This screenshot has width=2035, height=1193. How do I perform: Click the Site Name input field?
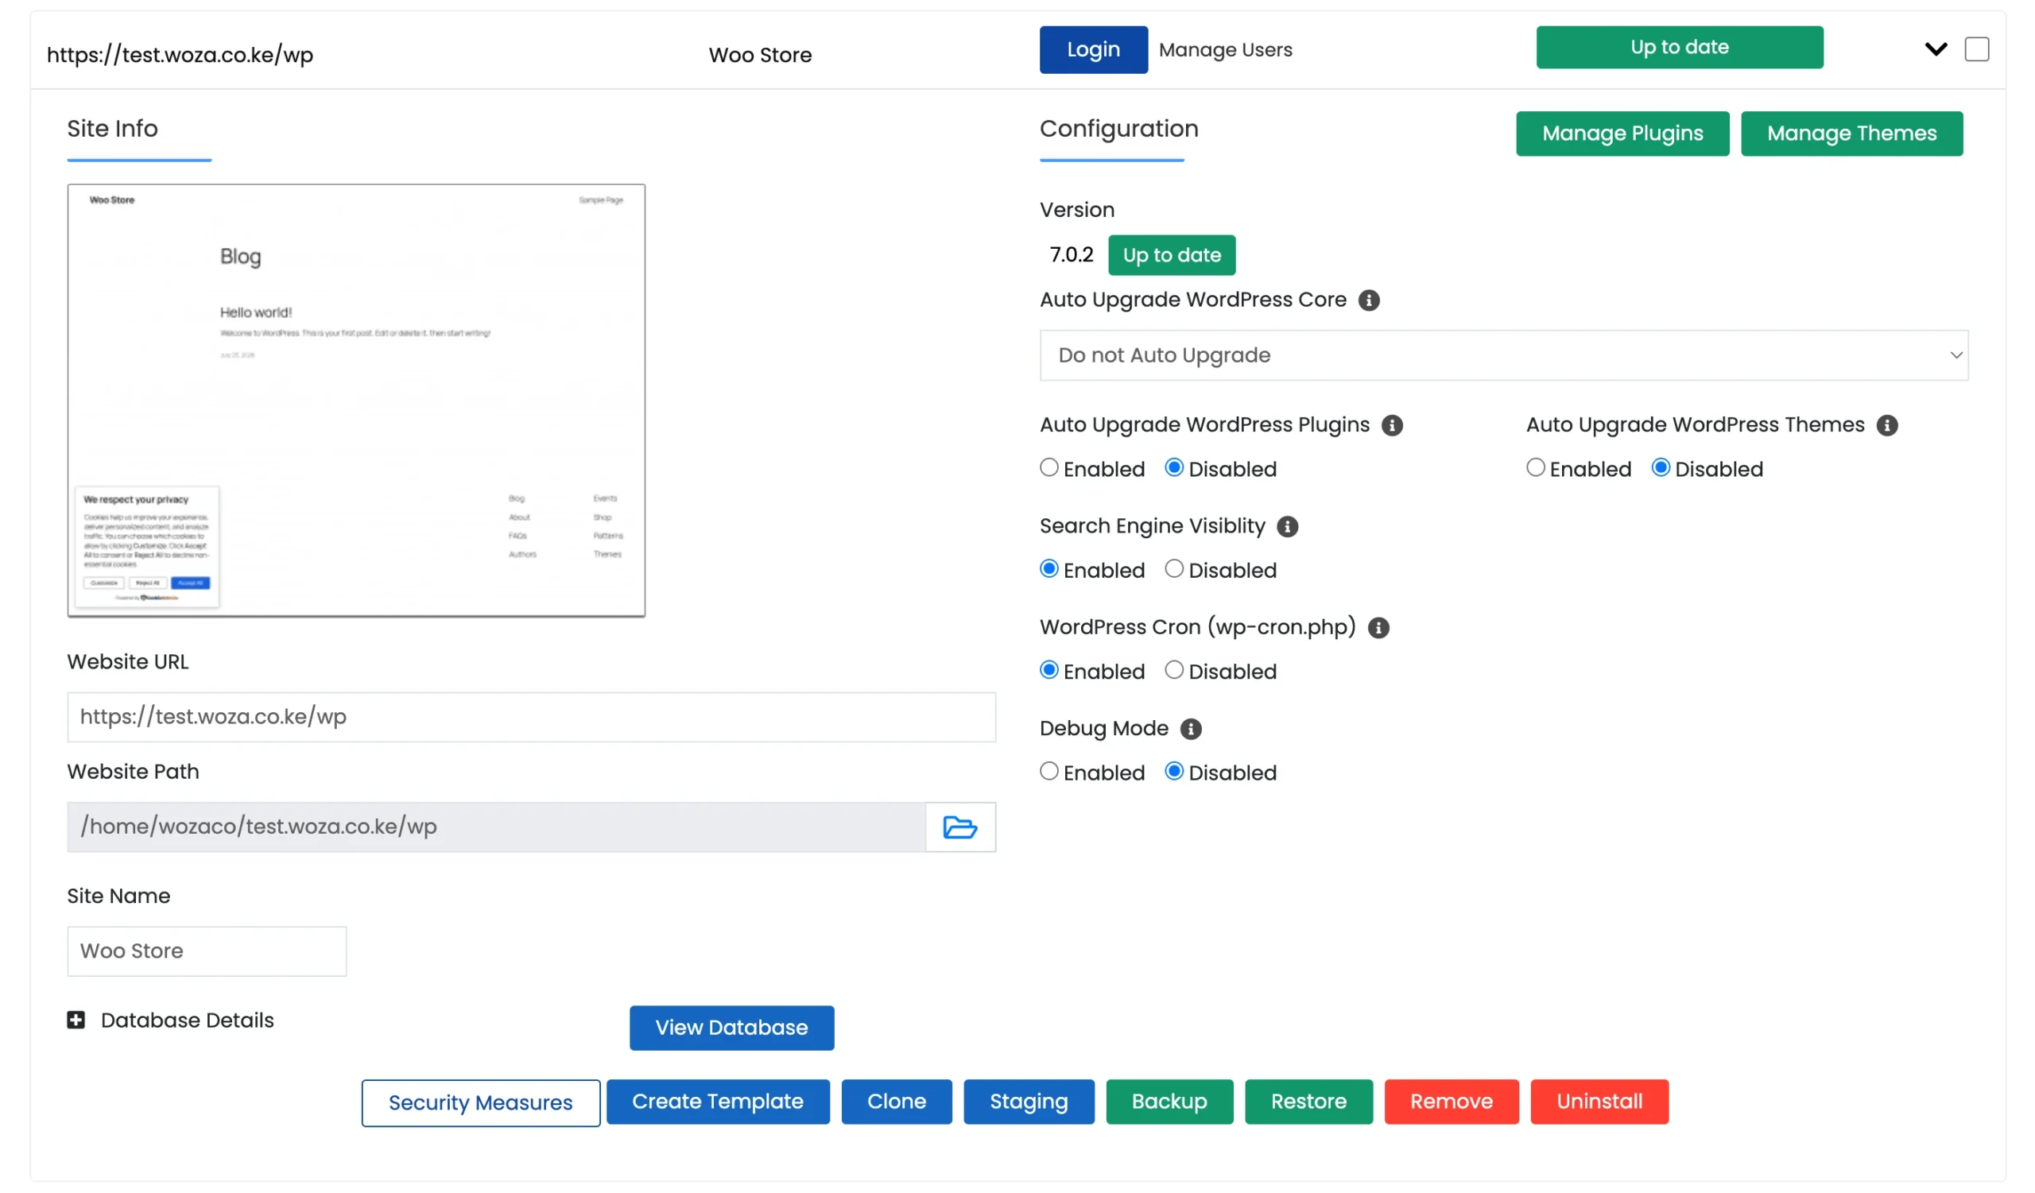coord(207,951)
